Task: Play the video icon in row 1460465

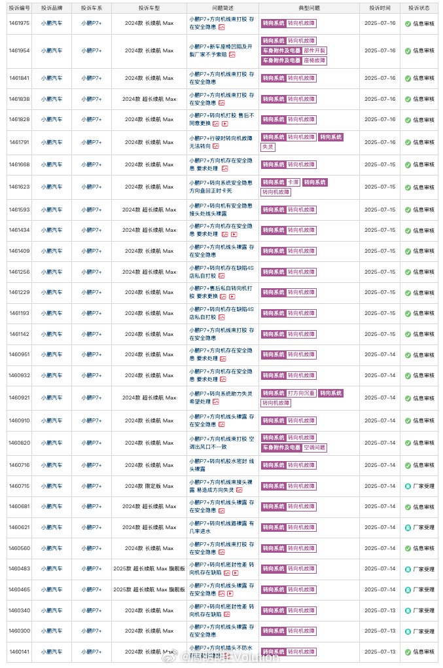Action: 230,594
